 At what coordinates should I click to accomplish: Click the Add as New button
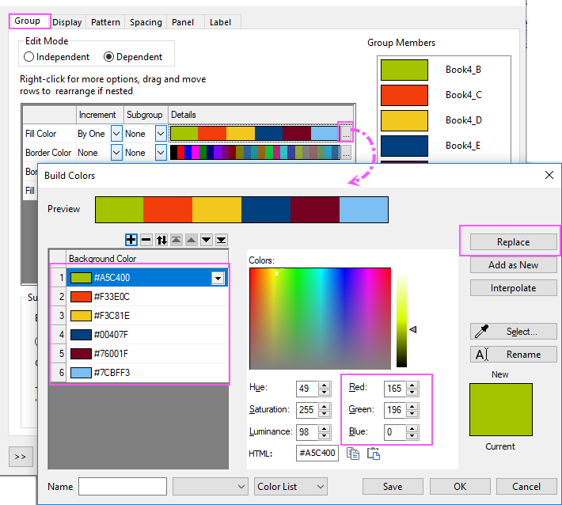tap(513, 265)
